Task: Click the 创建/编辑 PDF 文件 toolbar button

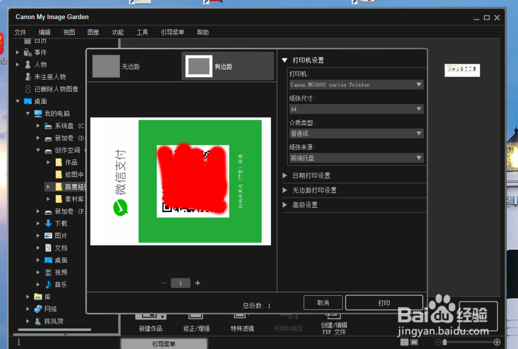Action: 334,325
